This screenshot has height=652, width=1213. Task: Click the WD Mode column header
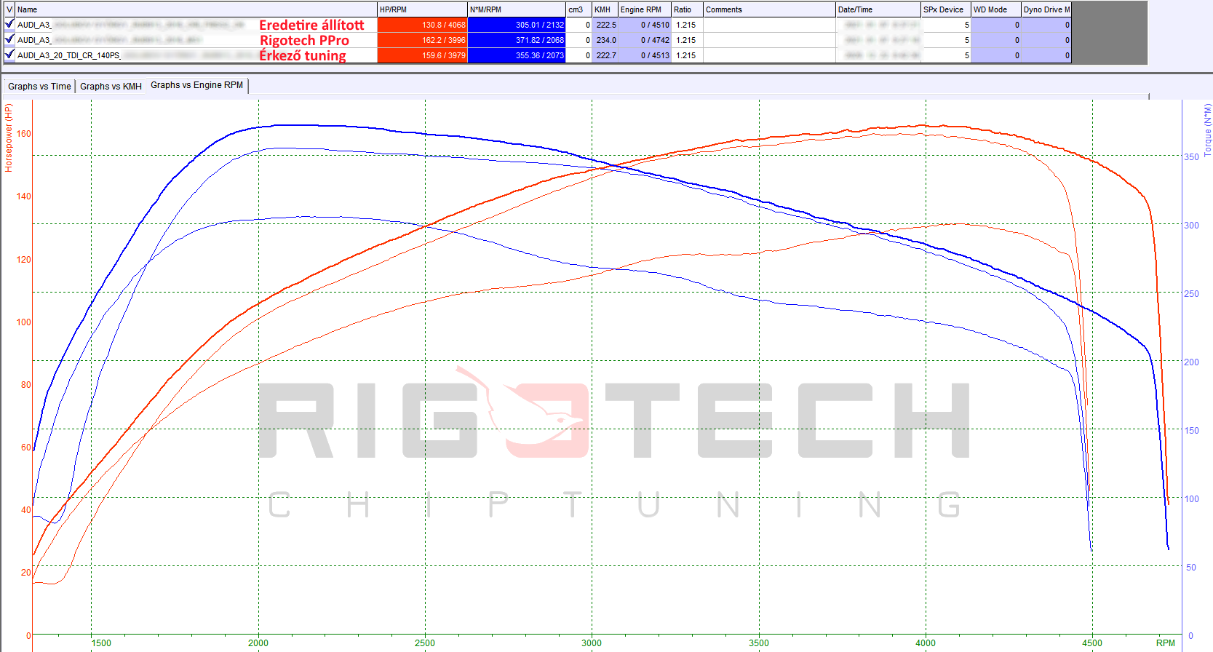pyautogui.click(x=996, y=9)
